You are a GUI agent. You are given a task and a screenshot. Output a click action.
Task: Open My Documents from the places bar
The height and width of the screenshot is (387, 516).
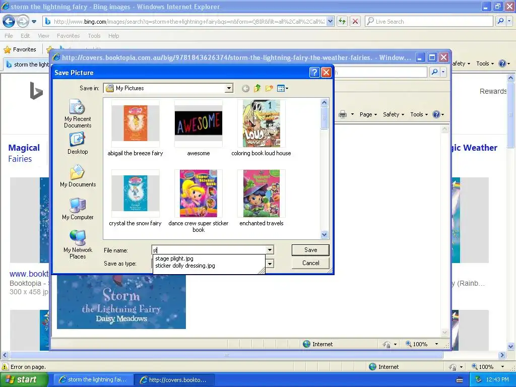click(78, 176)
